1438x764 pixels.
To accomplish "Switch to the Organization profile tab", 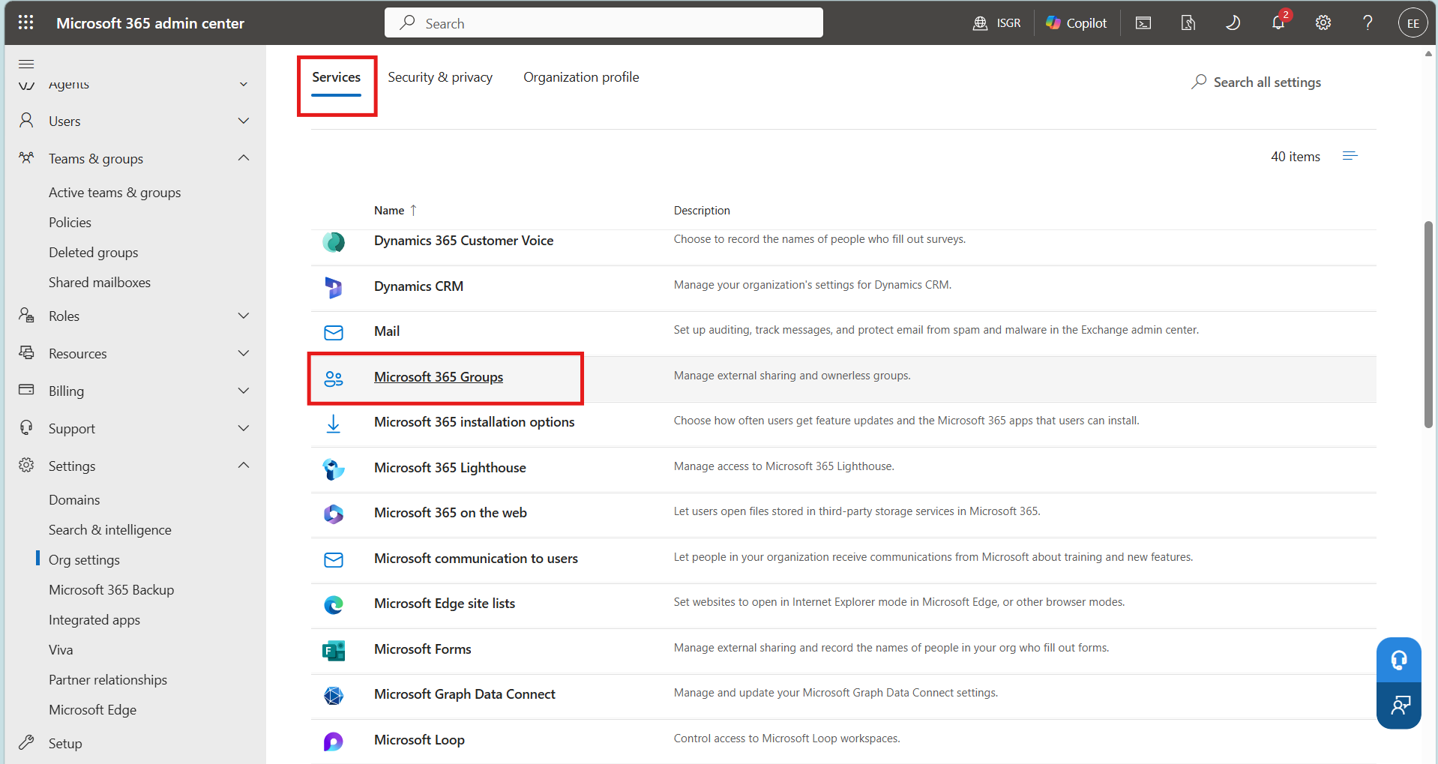I will click(x=581, y=77).
